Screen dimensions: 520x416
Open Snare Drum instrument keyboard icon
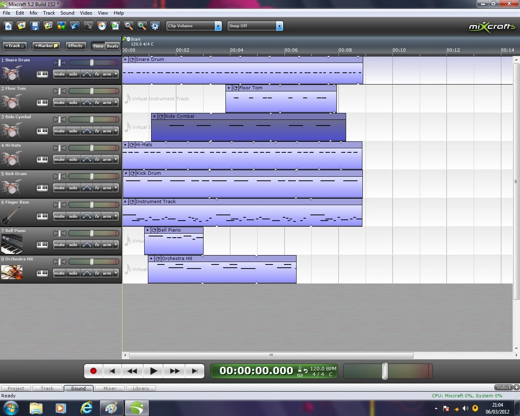[42, 74]
